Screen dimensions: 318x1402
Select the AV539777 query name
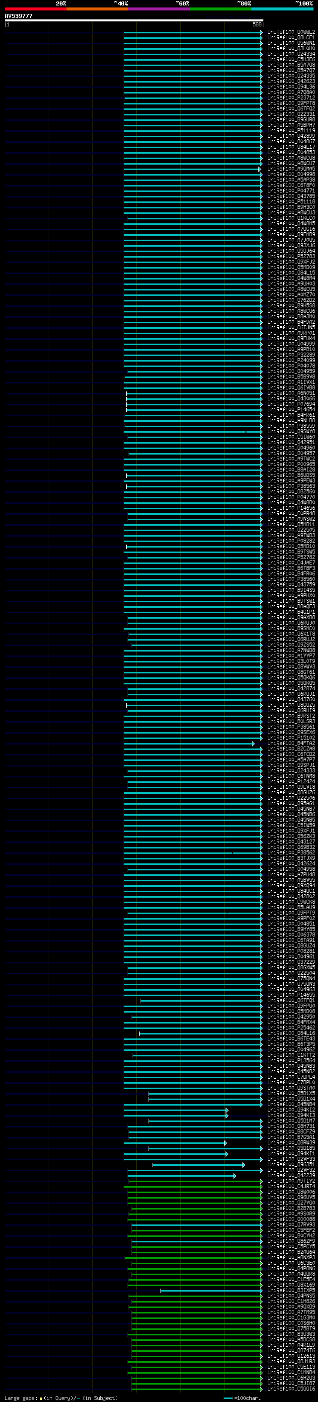(18, 16)
